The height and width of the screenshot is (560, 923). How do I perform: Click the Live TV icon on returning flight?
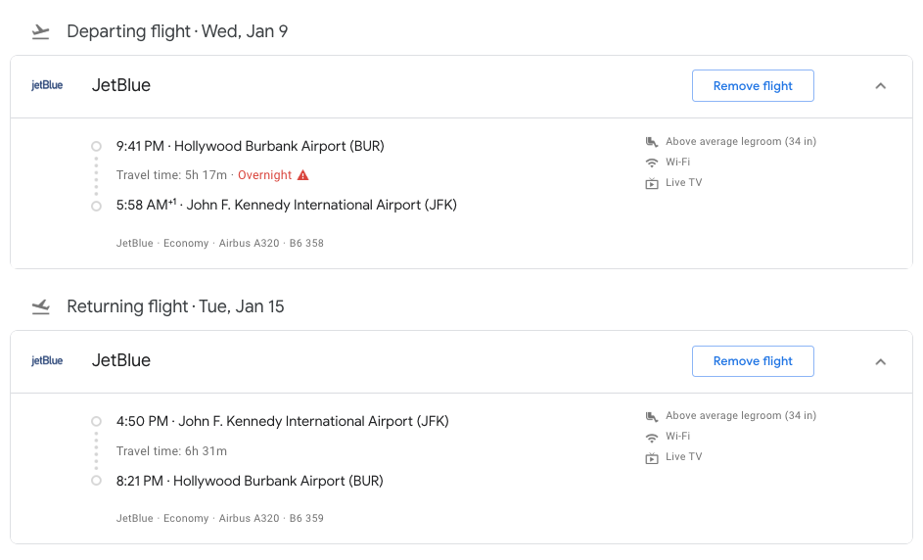pos(652,457)
